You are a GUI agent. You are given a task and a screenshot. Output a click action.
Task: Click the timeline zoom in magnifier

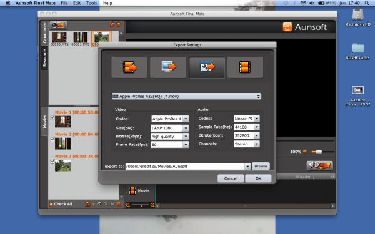tap(152, 205)
